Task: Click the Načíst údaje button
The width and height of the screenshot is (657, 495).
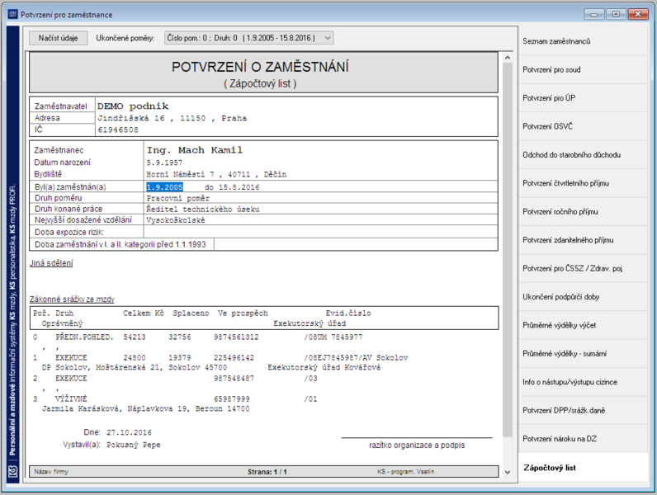Action: [x=59, y=38]
